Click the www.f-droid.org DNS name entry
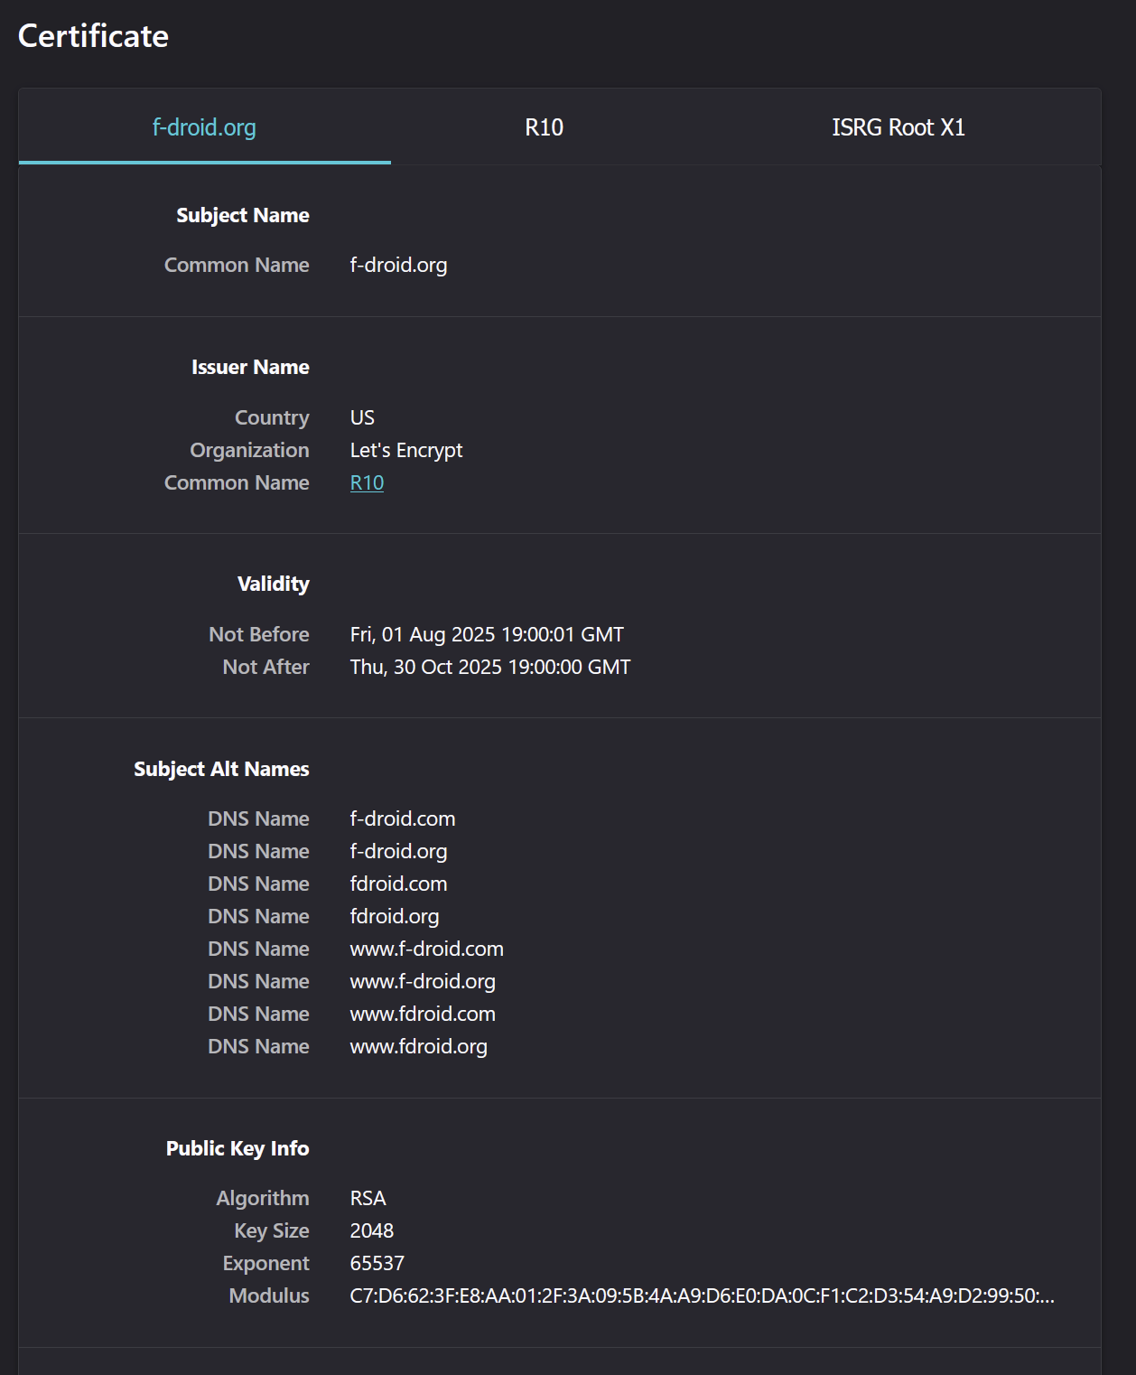1136x1375 pixels. (423, 981)
